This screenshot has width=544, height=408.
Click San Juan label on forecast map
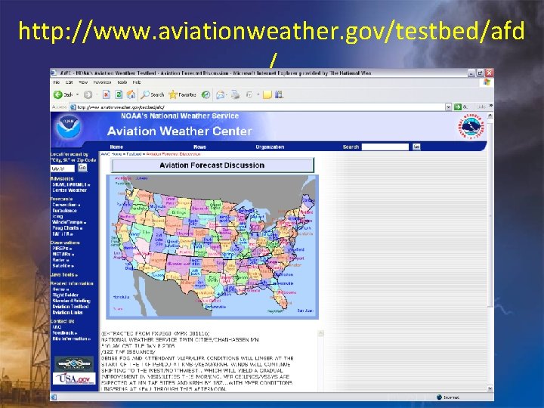305,311
